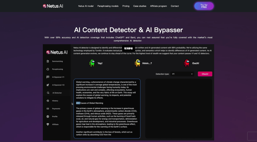Click the green crewmate Yay! icon

pos(92,63)
